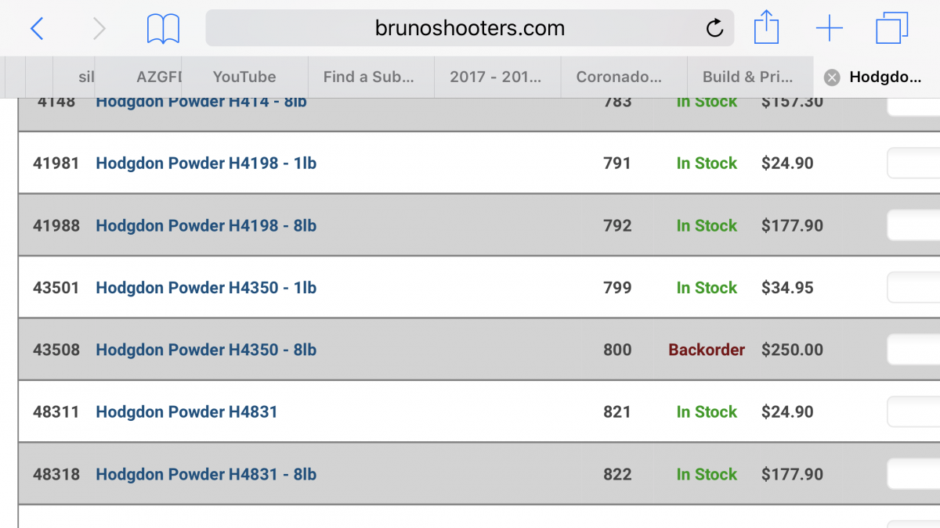Switch to the YouTube tab
Viewport: 940px width, 528px height.
(x=244, y=77)
